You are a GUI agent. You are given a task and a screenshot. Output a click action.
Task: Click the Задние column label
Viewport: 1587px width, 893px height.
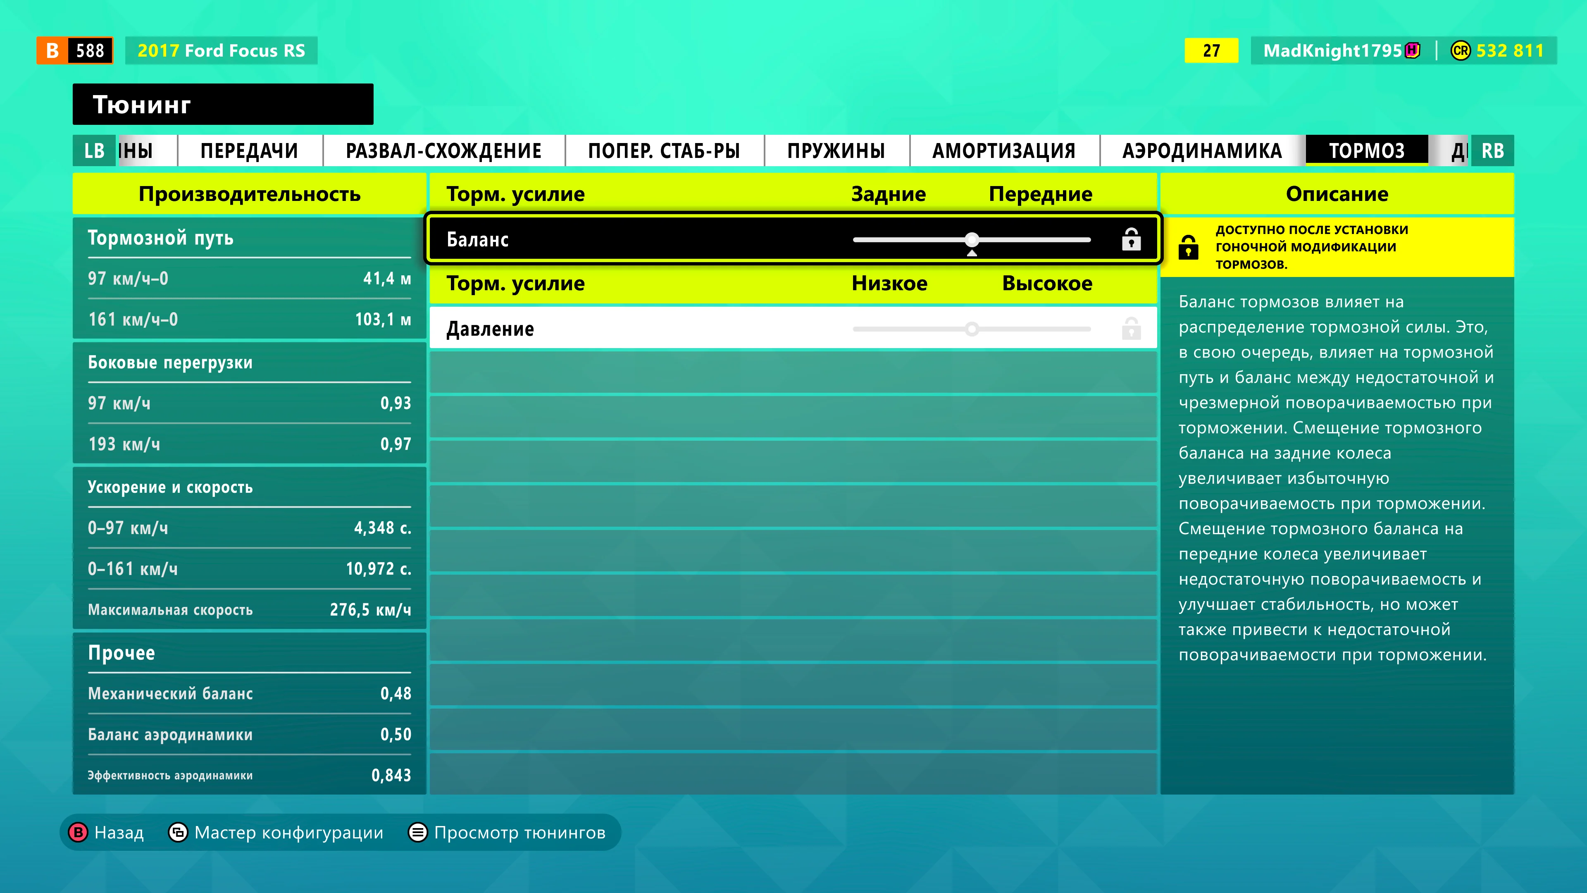click(889, 194)
